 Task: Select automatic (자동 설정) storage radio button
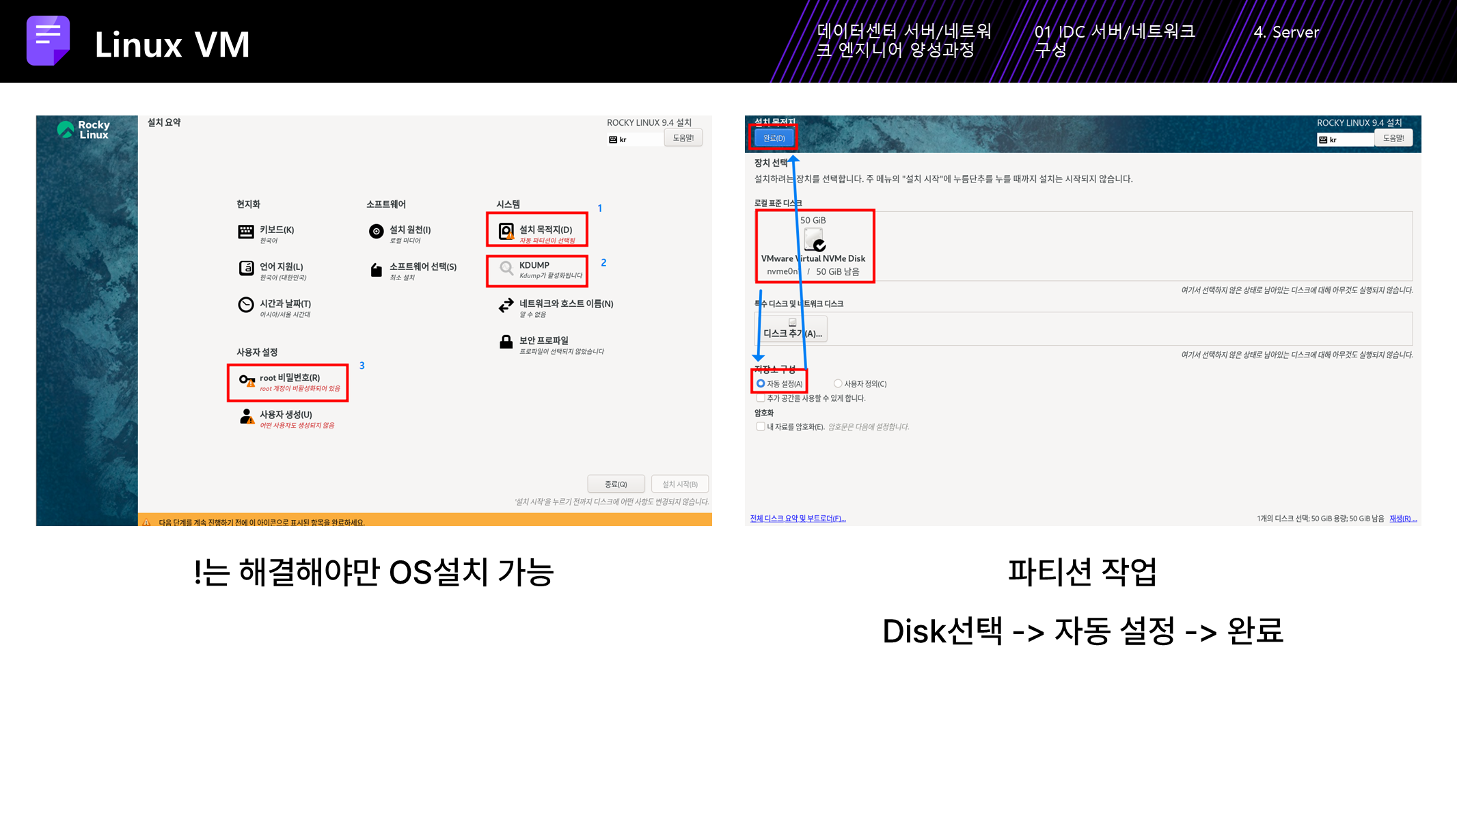(761, 383)
